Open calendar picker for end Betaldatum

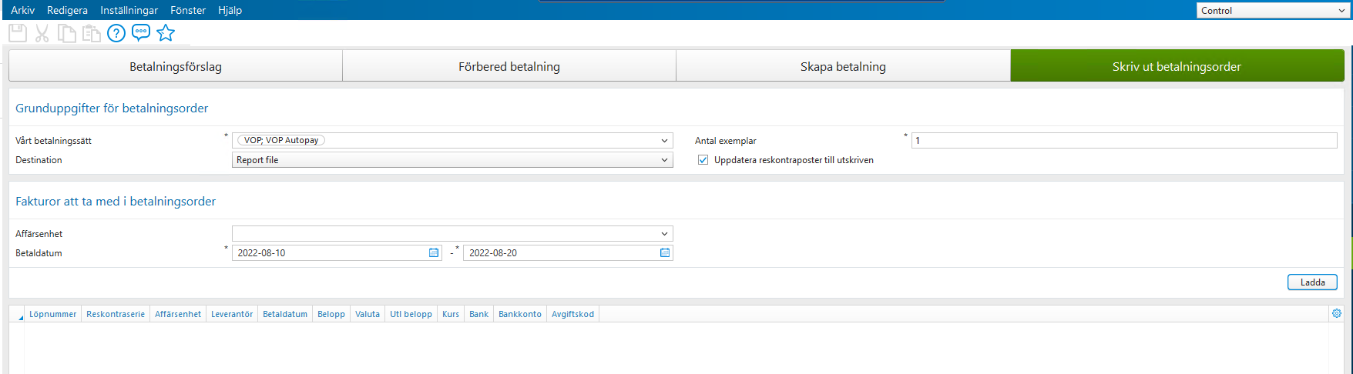(x=665, y=252)
